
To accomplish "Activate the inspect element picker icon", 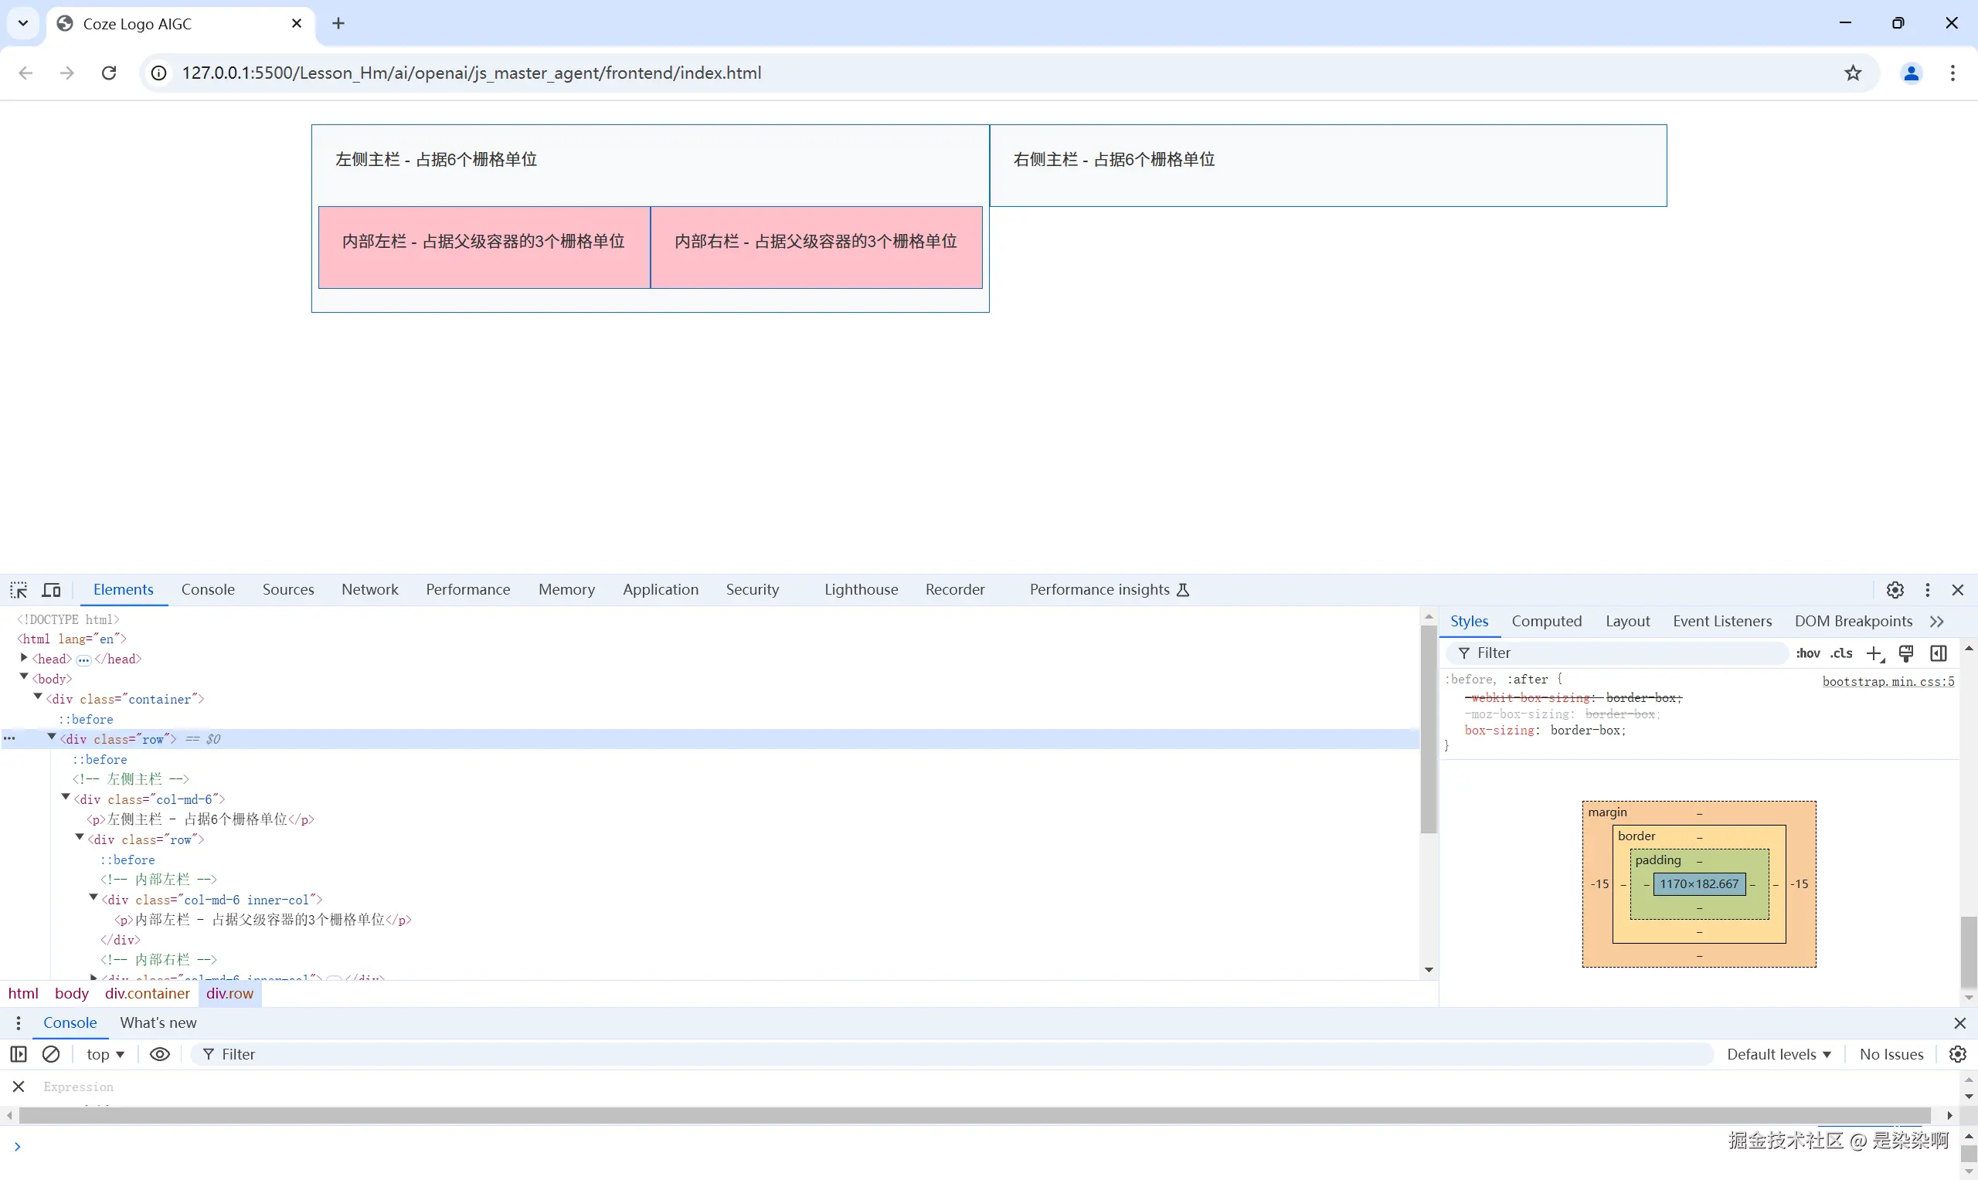I will (19, 590).
